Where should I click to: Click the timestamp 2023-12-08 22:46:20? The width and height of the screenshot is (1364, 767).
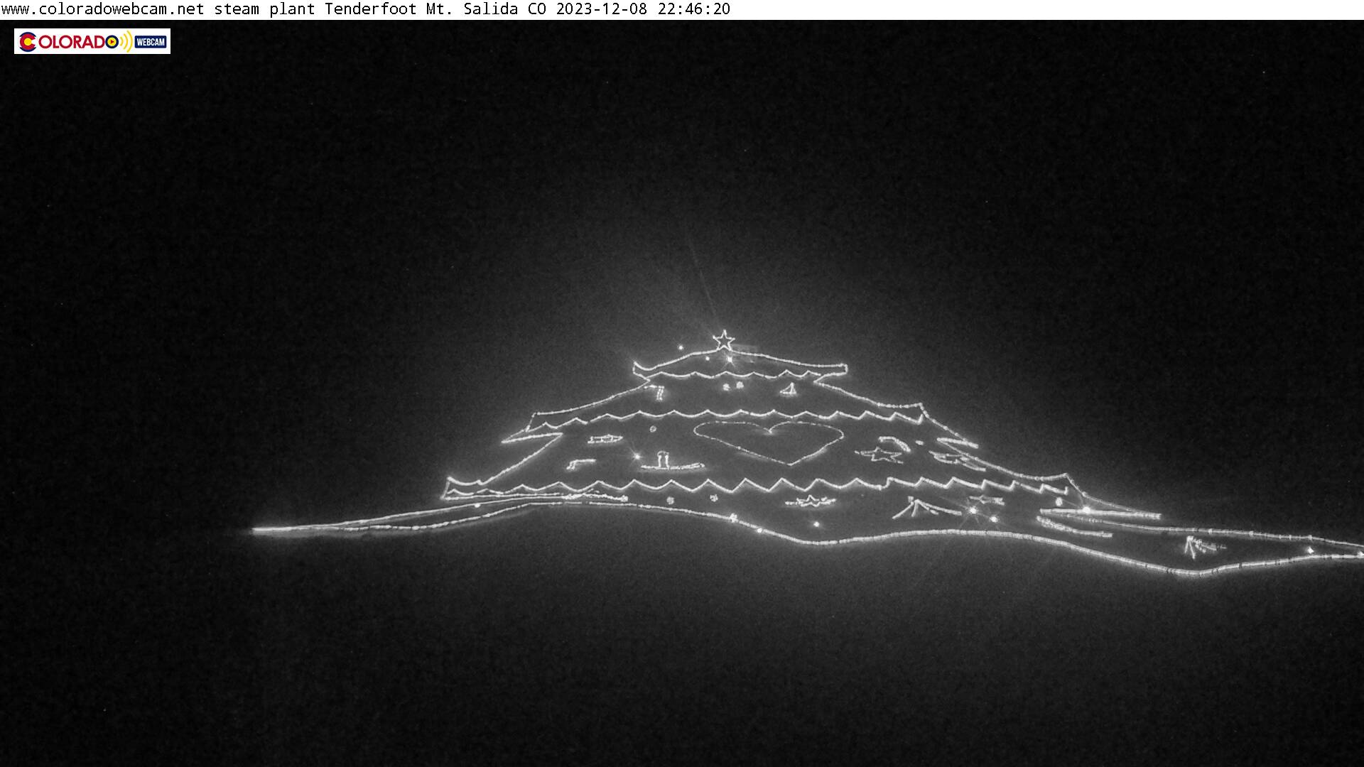(x=643, y=9)
